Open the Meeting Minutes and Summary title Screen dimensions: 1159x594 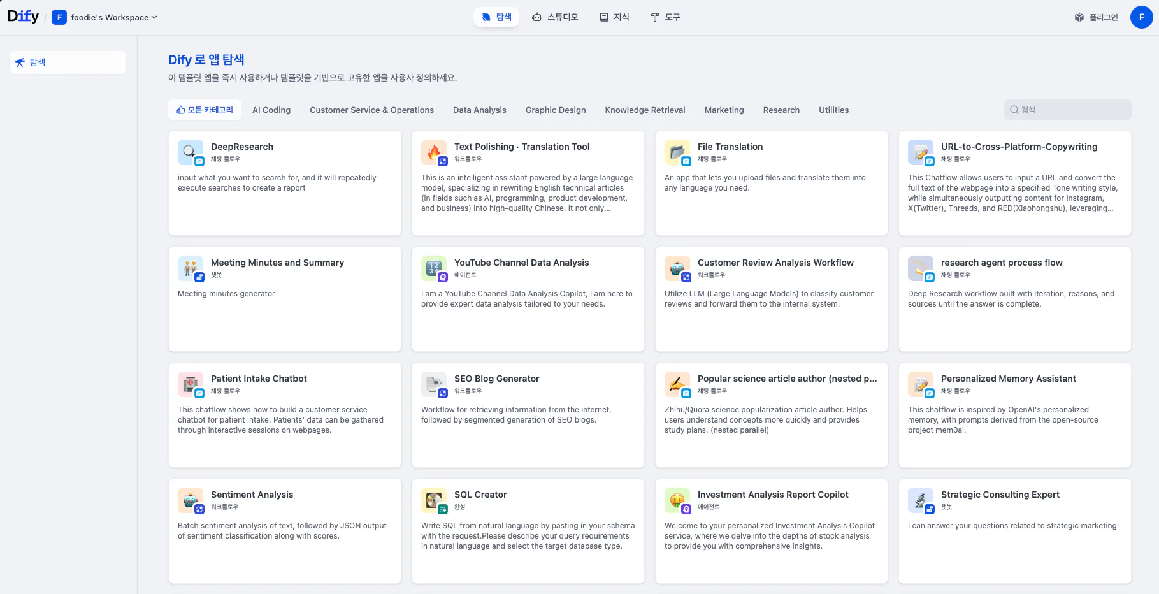(x=277, y=263)
